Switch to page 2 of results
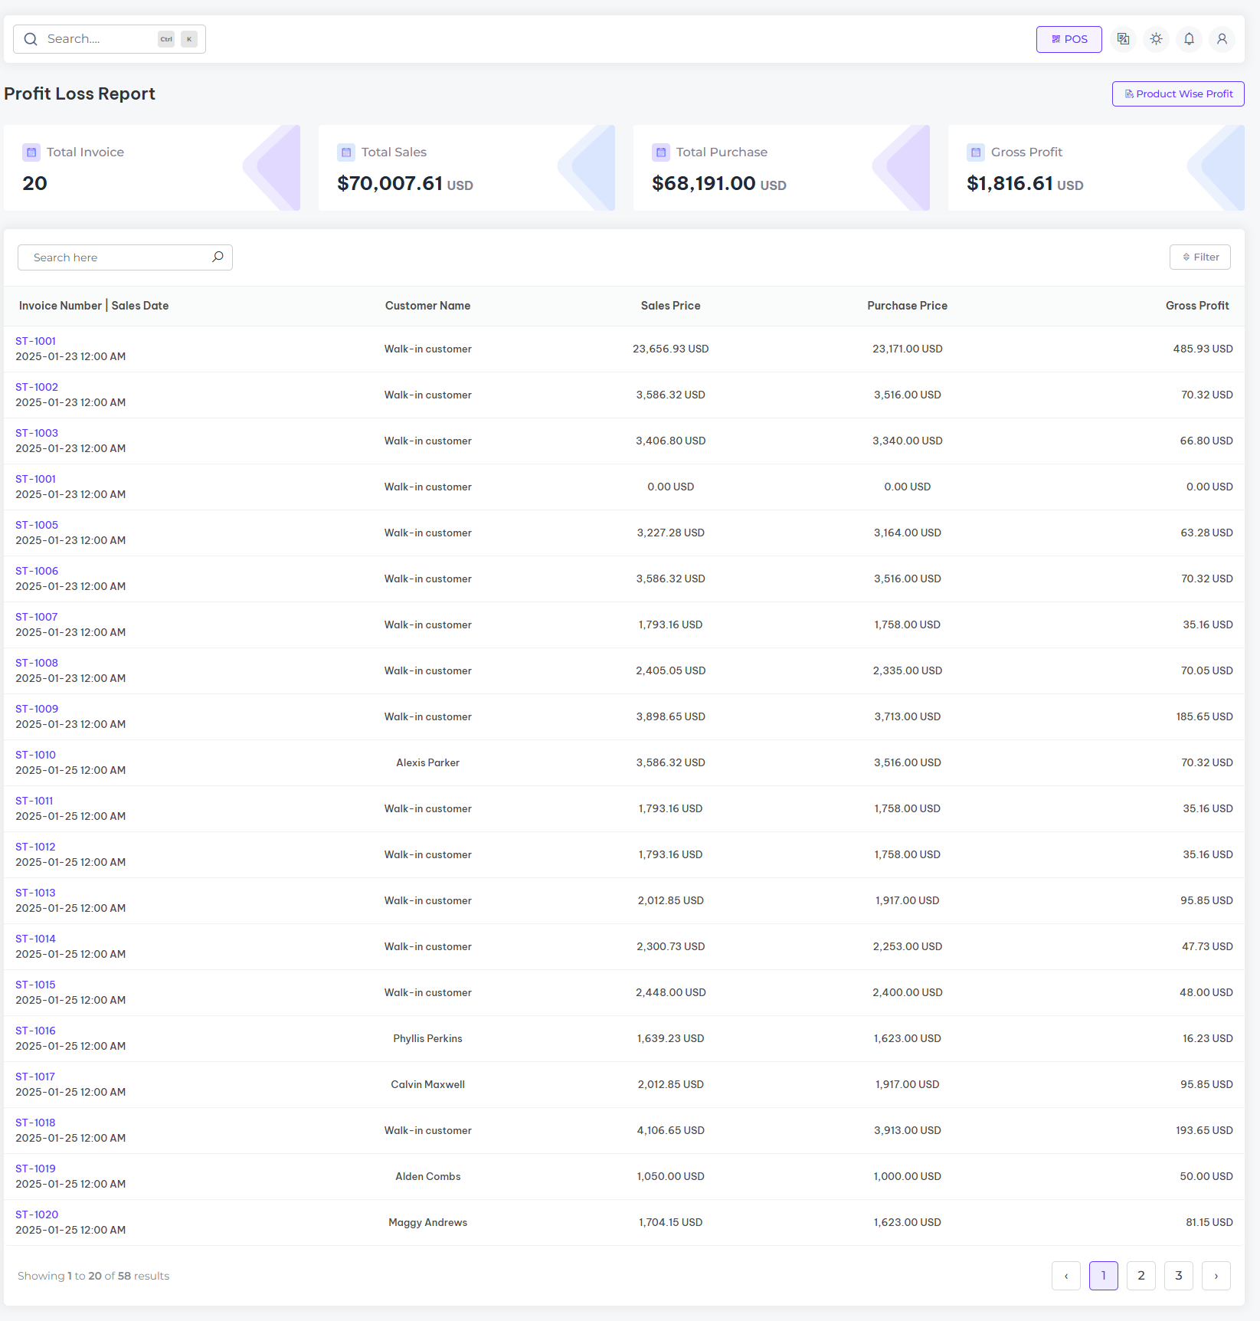Image resolution: width=1260 pixels, height=1321 pixels. (x=1141, y=1276)
